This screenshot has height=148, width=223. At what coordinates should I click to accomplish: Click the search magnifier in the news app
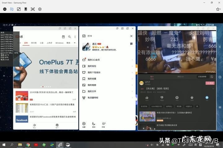69,37
